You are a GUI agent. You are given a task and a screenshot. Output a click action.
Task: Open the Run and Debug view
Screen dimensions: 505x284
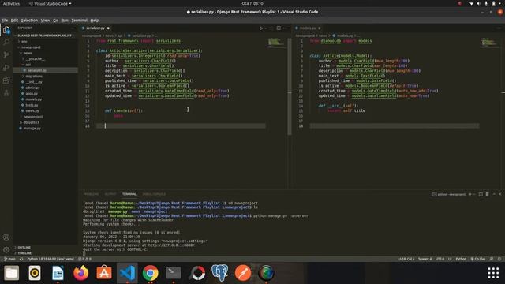[x=6, y=67]
